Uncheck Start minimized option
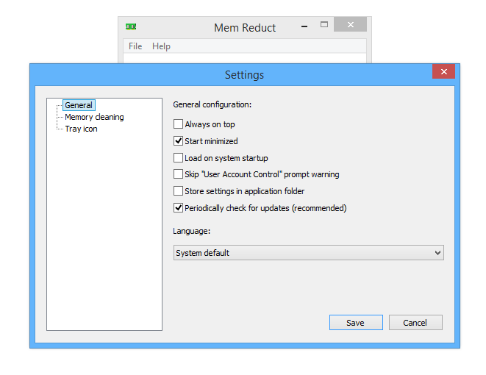Image resolution: width=486 pixels, height=375 pixels. [x=178, y=141]
